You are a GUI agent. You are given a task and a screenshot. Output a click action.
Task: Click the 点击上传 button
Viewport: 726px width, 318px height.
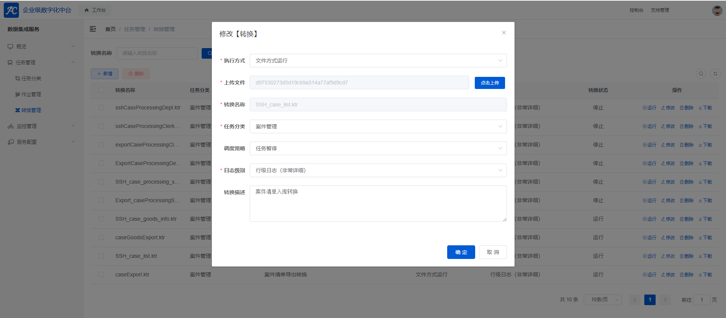point(490,83)
